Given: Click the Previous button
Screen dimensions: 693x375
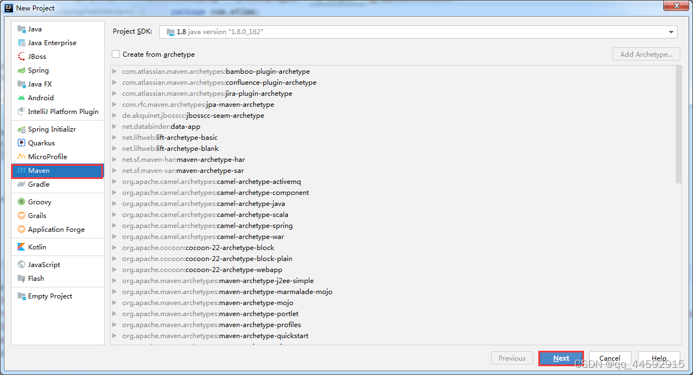Looking at the screenshot, I should click(512, 358).
